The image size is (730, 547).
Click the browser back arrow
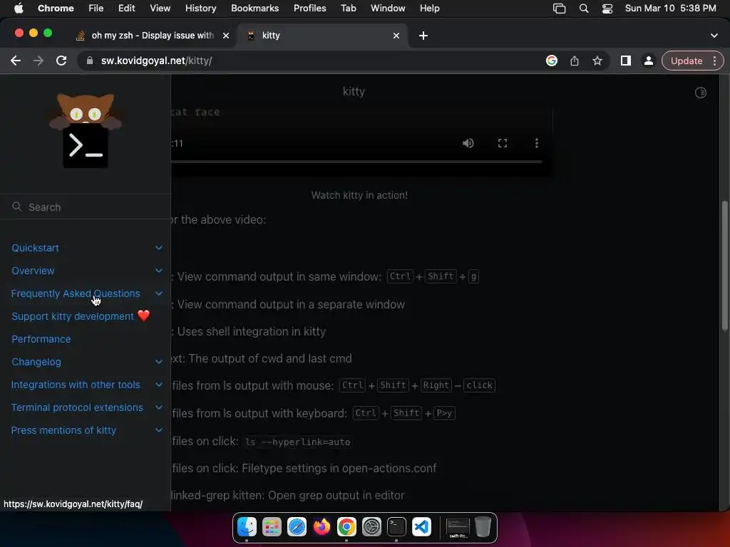tap(16, 61)
